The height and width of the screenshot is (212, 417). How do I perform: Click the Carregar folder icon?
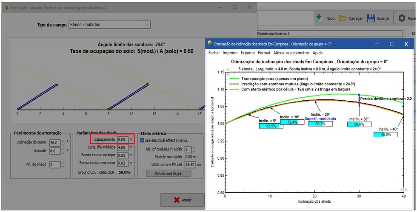(343, 18)
